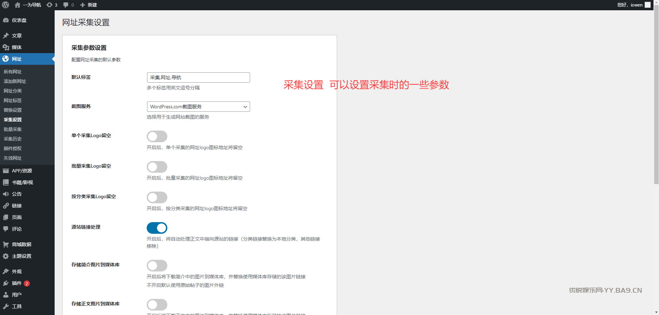This screenshot has height=315, width=659.
Task: Expand the 新建 menu in admin bar
Action: click(x=89, y=5)
